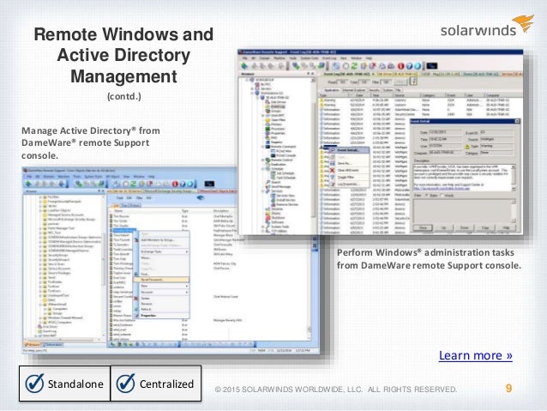The width and height of the screenshot is (547, 411).
Task: Toggle the Centralized checkmark
Action: pyautogui.click(x=125, y=384)
